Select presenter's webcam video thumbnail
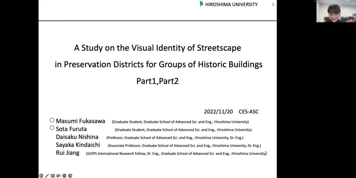 click(x=334, y=12)
